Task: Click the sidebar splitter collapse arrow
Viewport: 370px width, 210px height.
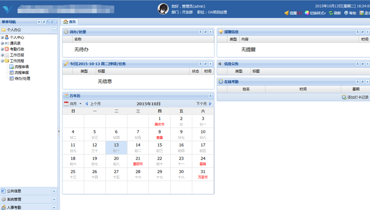Action: (58, 131)
